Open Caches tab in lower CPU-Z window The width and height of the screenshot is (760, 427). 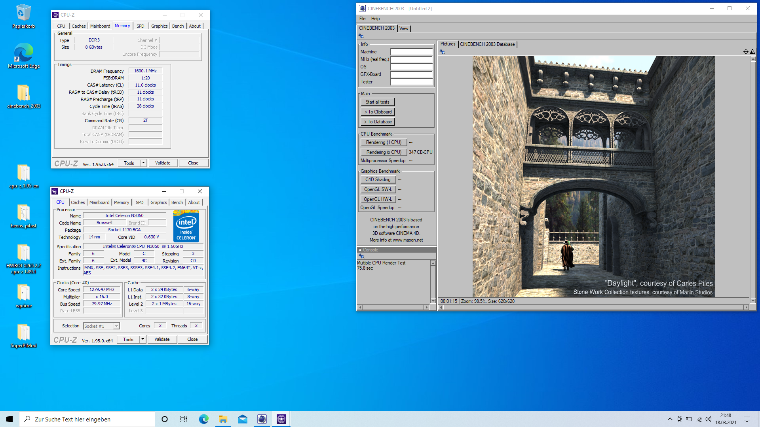point(78,202)
